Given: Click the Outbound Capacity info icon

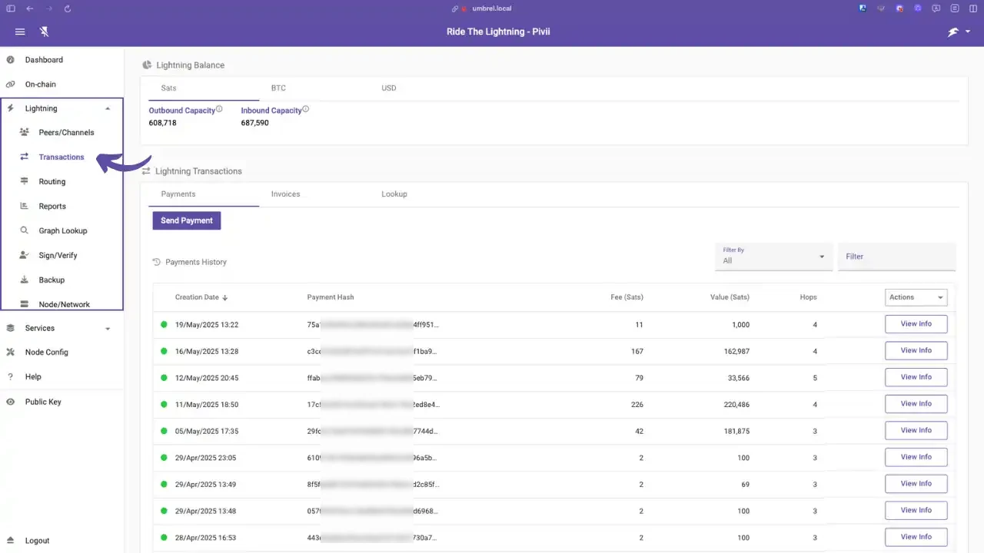Looking at the screenshot, I should [x=219, y=109].
